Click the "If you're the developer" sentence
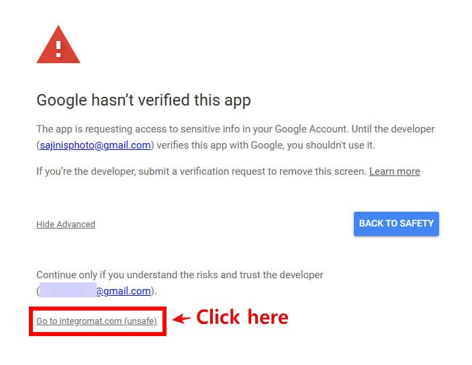Viewport: 472px width, 365px height. tap(86, 171)
